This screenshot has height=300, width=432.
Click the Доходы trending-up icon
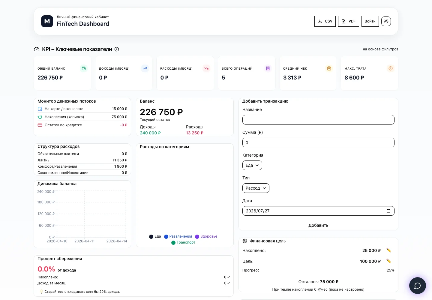(145, 68)
